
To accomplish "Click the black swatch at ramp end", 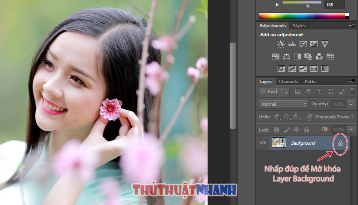I will 347,18.
